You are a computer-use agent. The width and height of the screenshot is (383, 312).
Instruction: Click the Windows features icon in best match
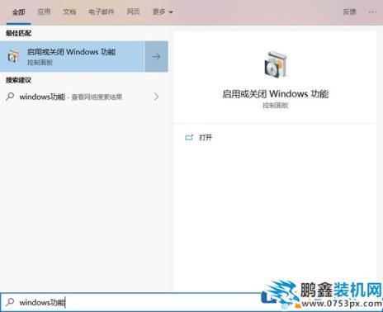(13, 56)
